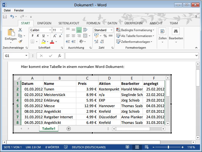
Task: Click the Save disk icon
Action: coord(5,17)
